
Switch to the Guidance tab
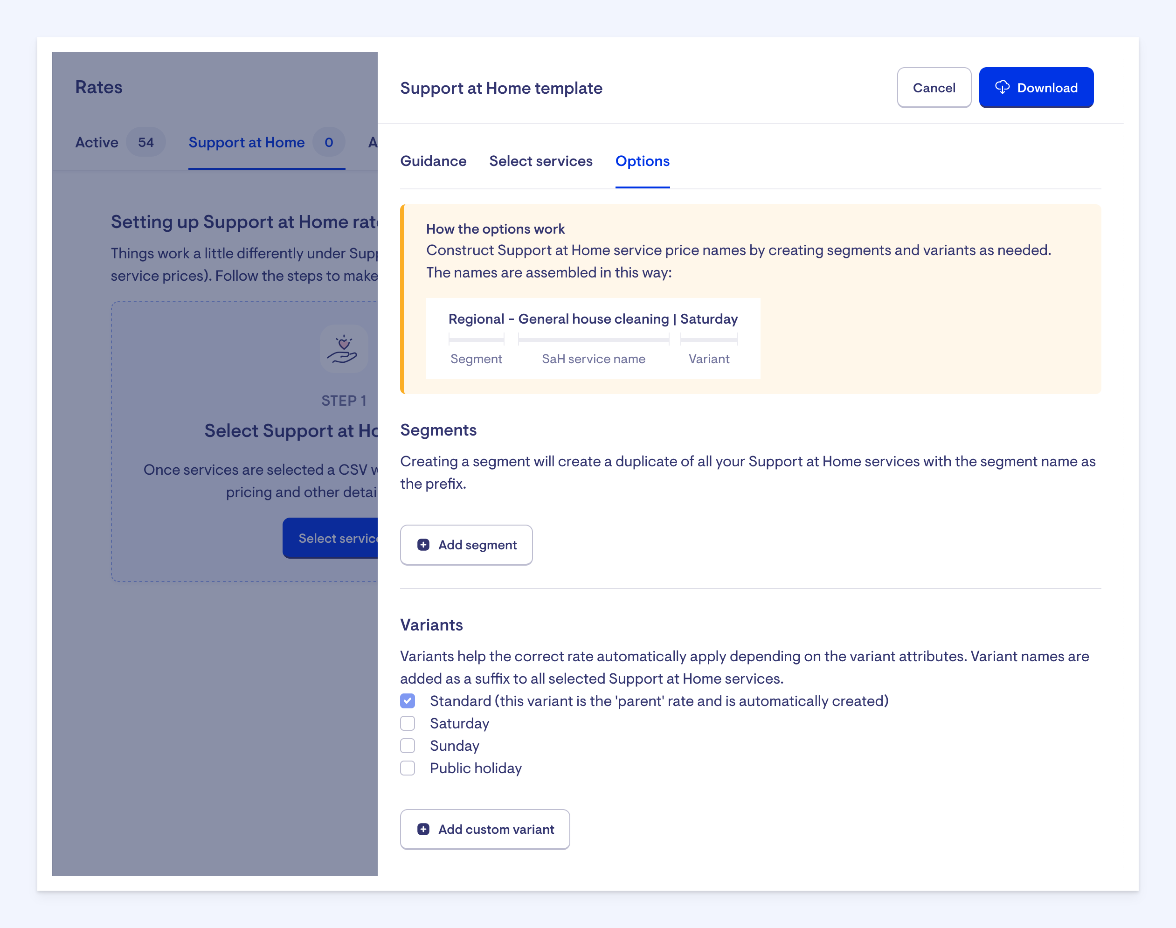click(x=433, y=161)
